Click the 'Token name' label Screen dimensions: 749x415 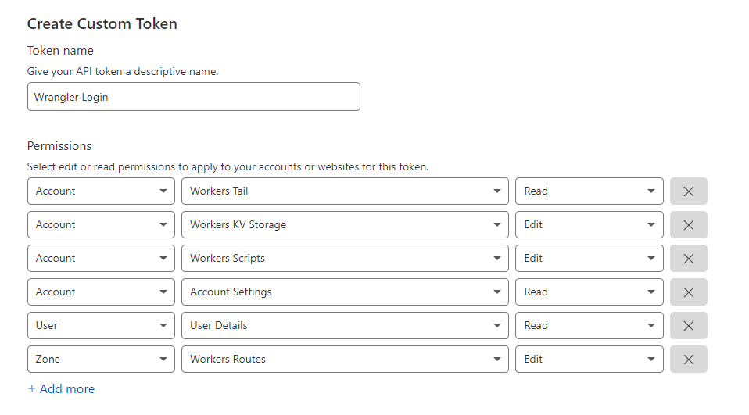60,51
